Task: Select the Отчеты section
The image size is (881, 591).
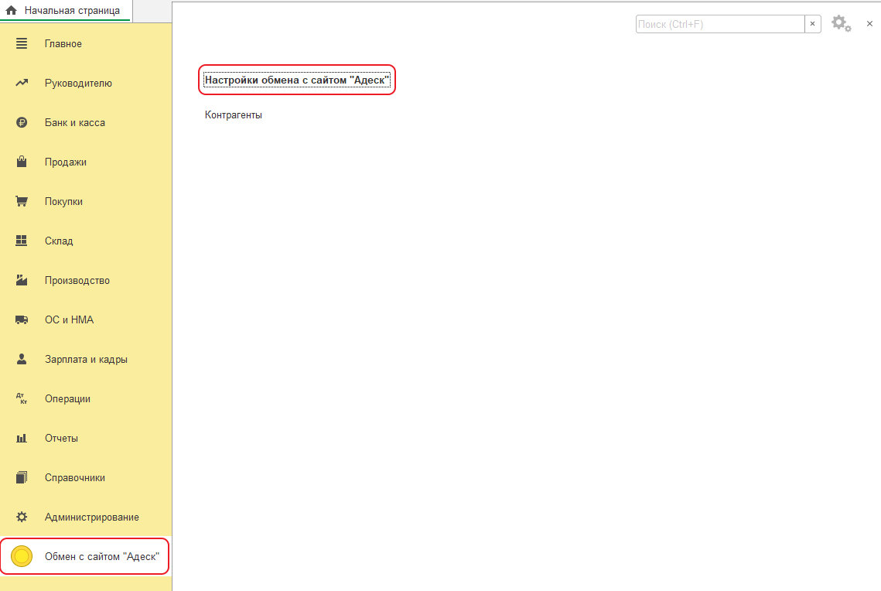Action: coord(61,438)
